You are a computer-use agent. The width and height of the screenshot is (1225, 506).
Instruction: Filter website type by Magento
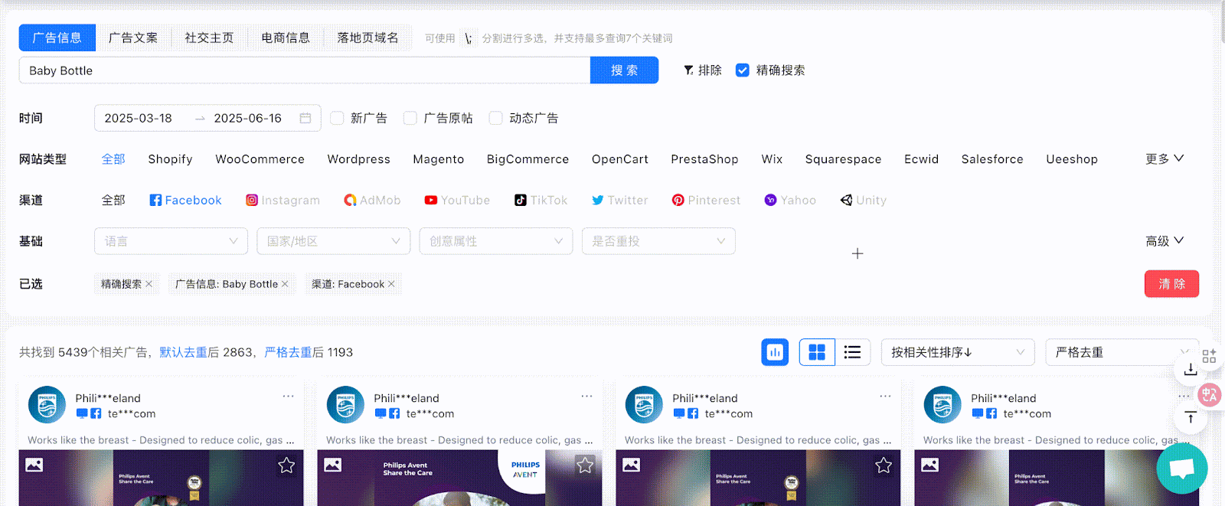[438, 159]
